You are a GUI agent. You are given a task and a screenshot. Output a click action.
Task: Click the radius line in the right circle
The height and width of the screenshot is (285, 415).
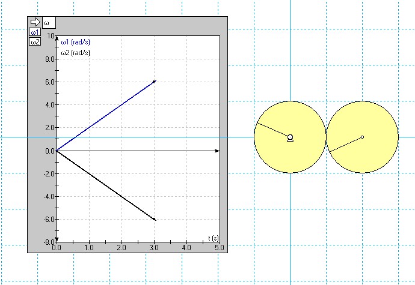point(346,144)
